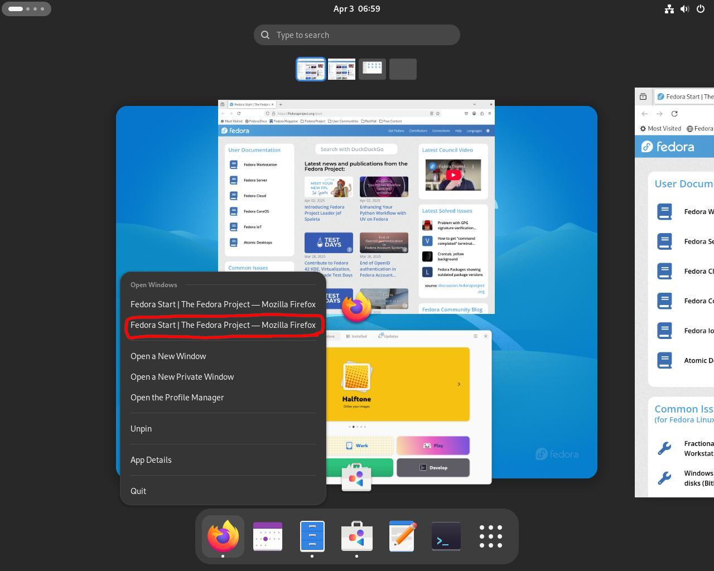The image size is (714, 571).
Task: Advance the Halftone banner with the right chevron
Action: pyautogui.click(x=459, y=384)
